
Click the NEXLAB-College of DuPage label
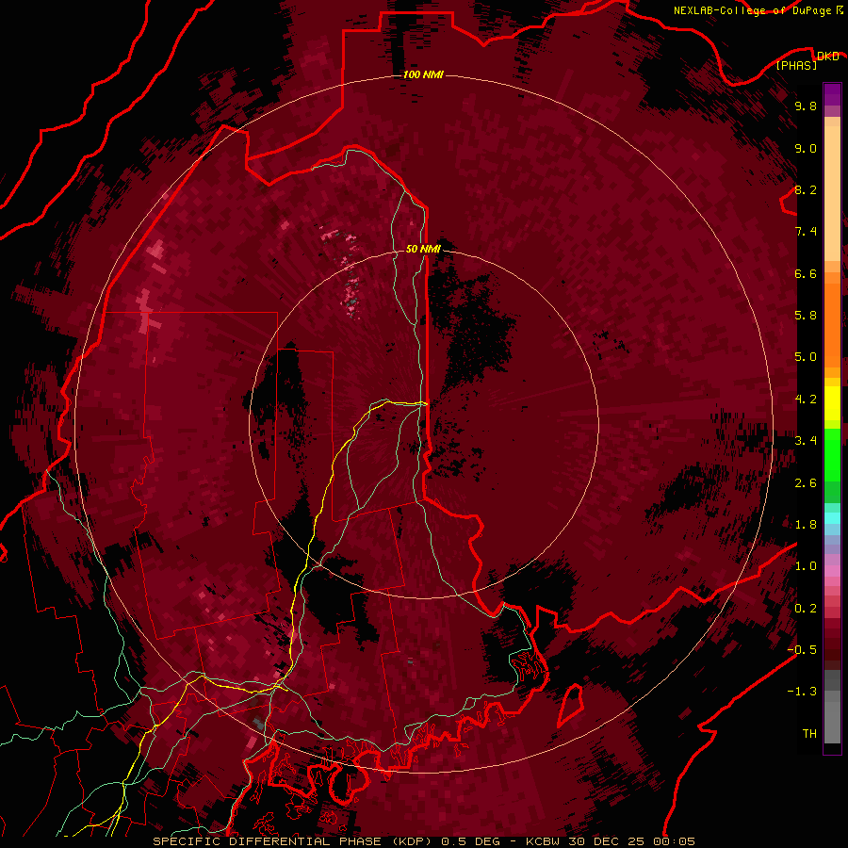coord(752,10)
